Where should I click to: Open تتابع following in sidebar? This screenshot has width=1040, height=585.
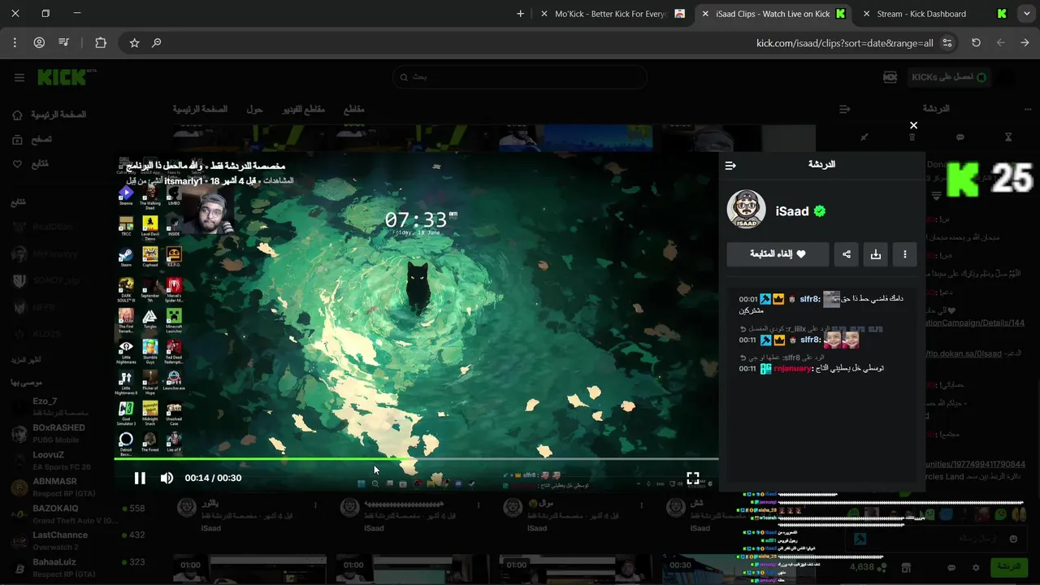[x=29, y=163]
